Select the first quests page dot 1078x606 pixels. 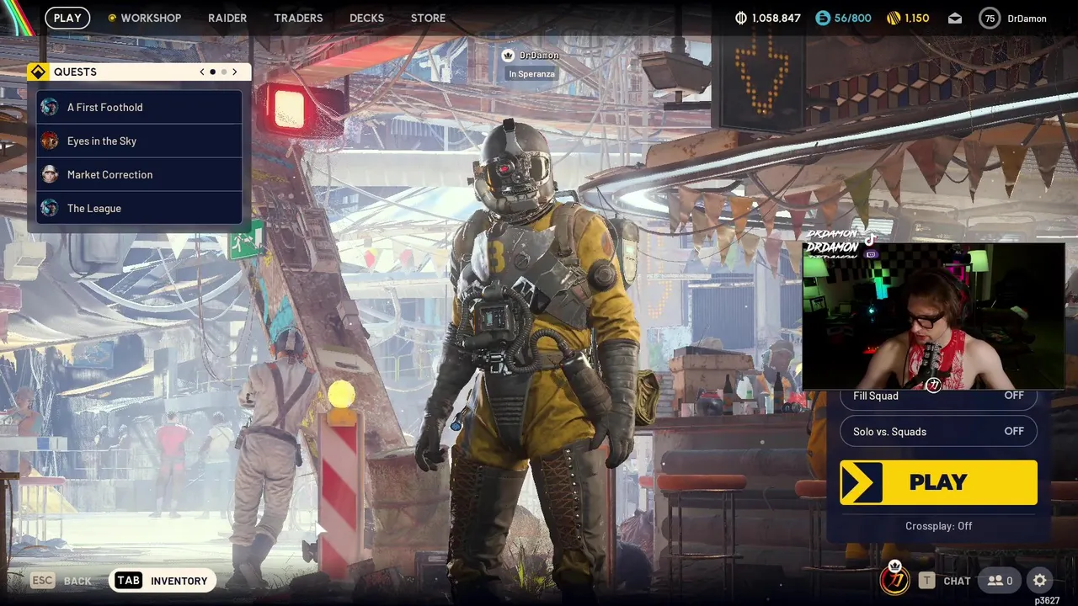pos(213,72)
